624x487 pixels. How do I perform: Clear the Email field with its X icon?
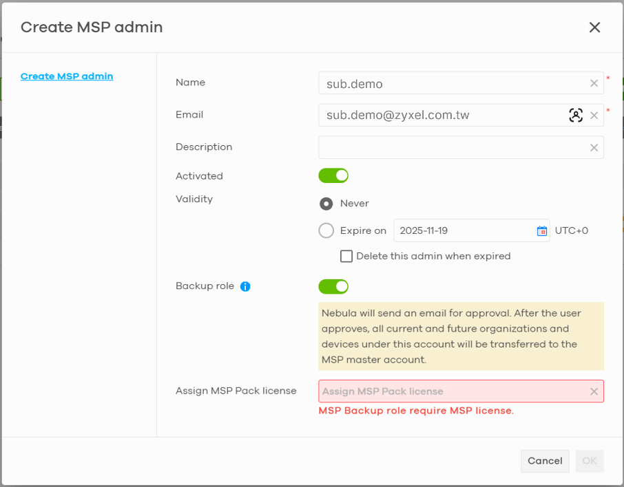[594, 115]
